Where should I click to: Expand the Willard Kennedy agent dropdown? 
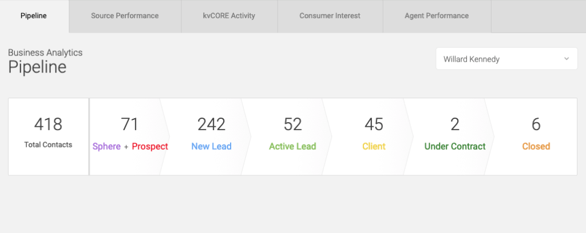click(x=506, y=59)
